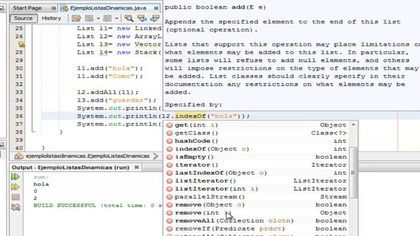The width and height of the screenshot is (420, 236).
Task: Click the Stop build icon in Output
Action: [x=16, y=197]
